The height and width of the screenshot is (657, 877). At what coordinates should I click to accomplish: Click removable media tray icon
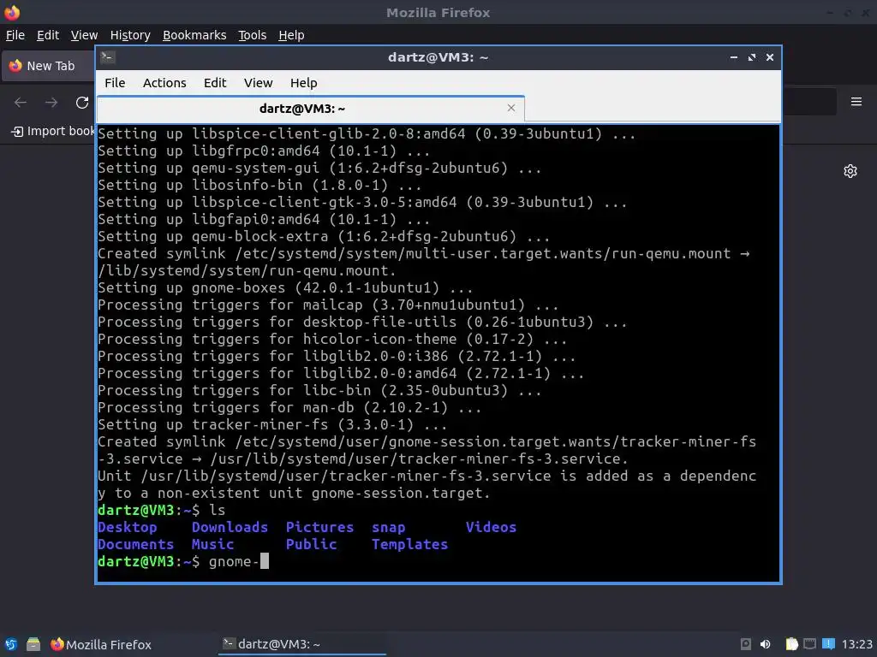[x=746, y=644]
